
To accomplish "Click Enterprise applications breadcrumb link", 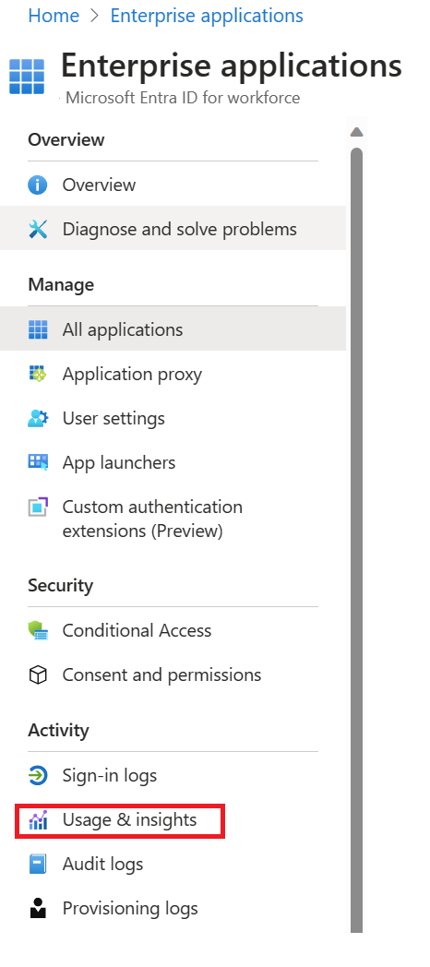I will tap(207, 15).
